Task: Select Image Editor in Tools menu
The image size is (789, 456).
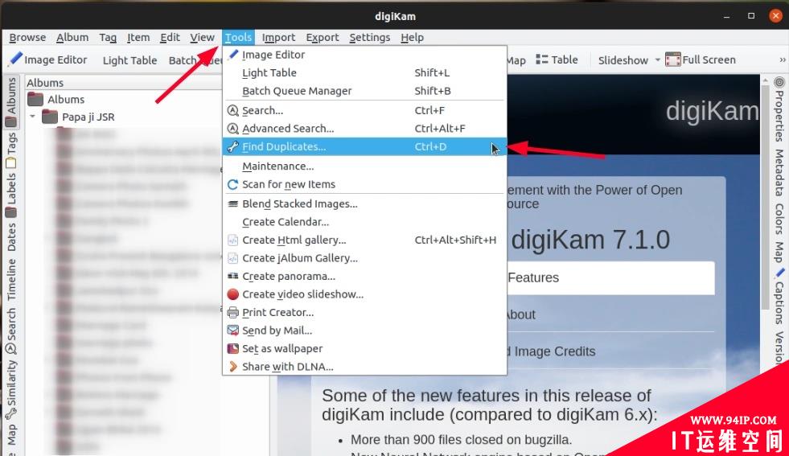Action: 364,55
